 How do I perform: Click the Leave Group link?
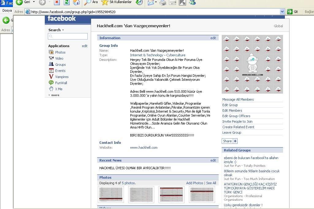tap(232, 132)
